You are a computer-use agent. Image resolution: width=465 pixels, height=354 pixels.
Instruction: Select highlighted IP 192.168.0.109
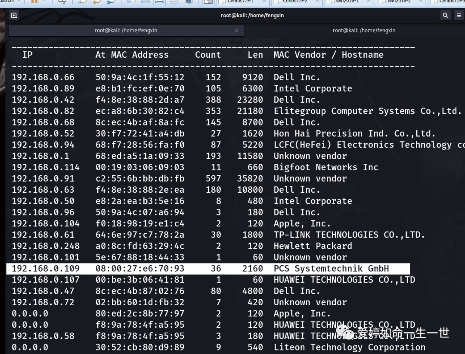(46, 269)
